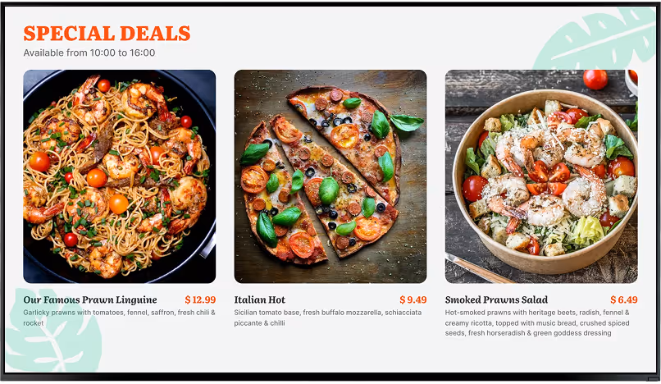This screenshot has width=661, height=384.
Task: Click the basil leaf beside the pizza
Action: 407,122
